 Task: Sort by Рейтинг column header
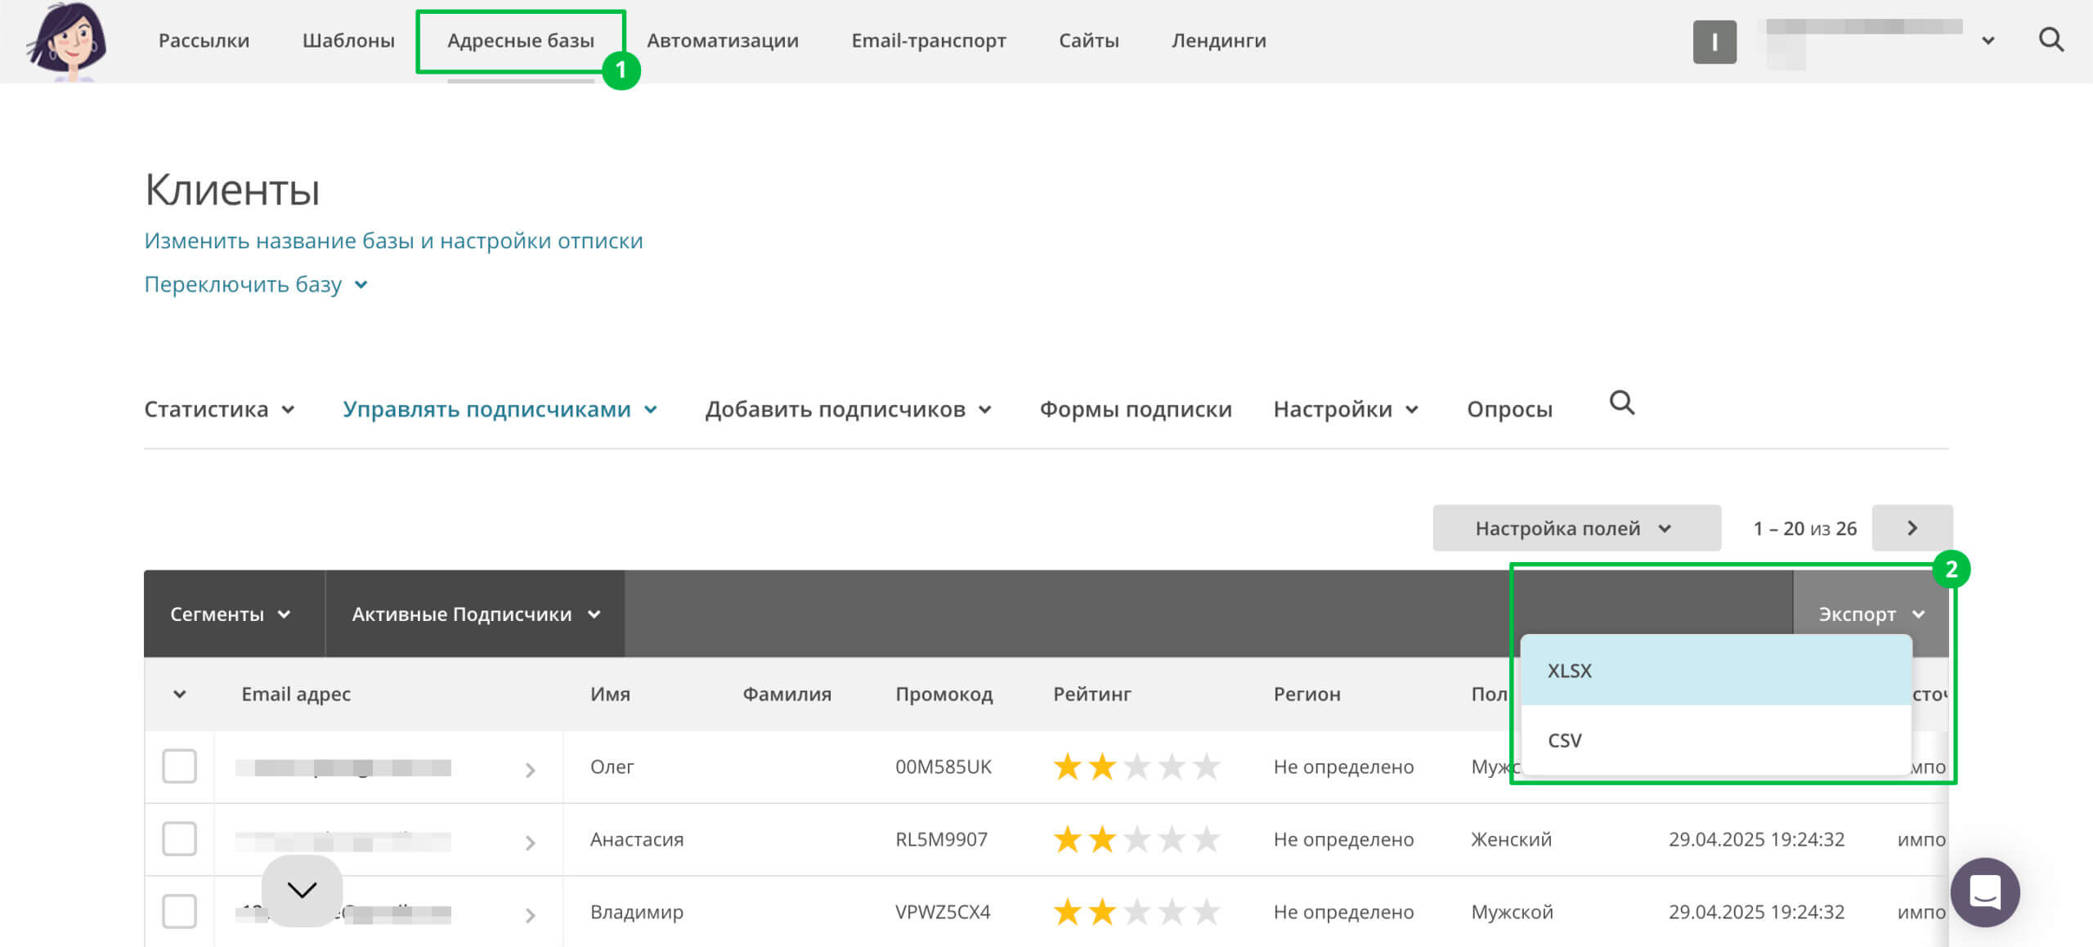[x=1091, y=694]
